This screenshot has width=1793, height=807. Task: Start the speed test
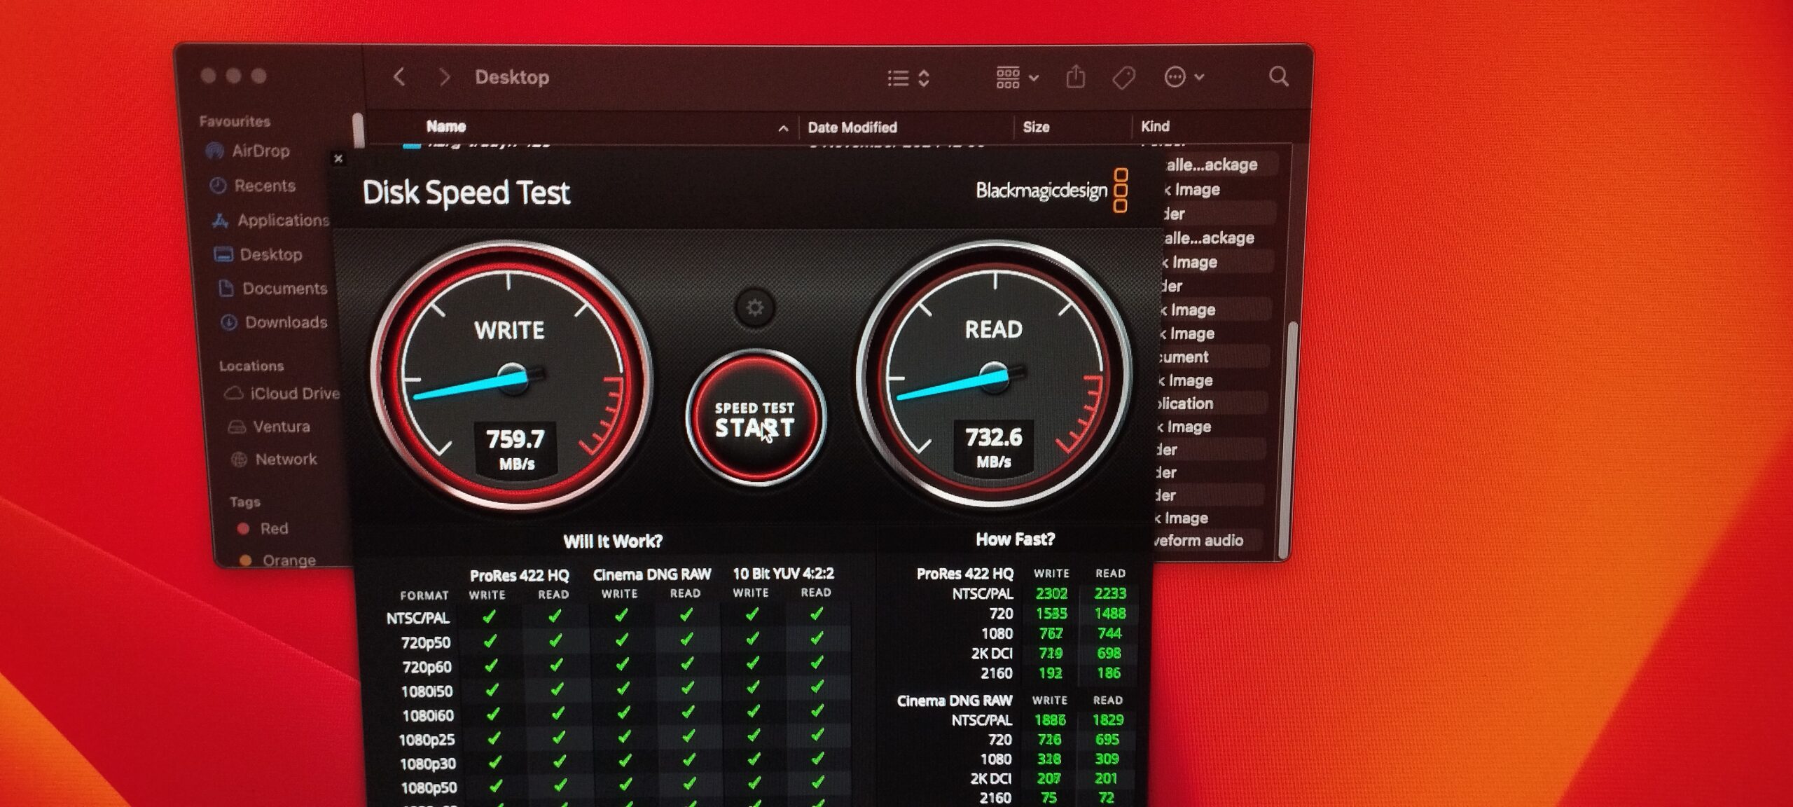754,418
